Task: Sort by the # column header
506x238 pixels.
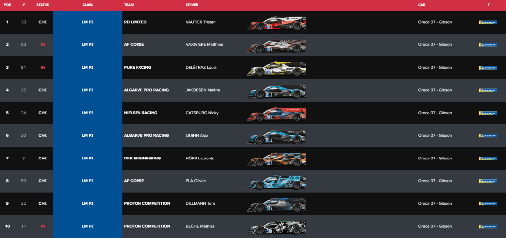Action: coord(24,5)
